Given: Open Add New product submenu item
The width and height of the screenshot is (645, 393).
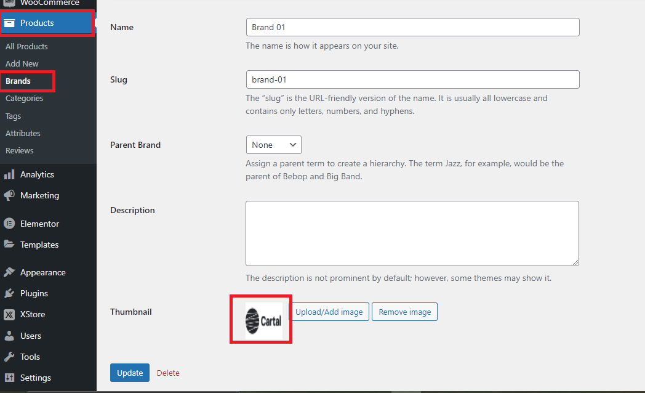Looking at the screenshot, I should (22, 64).
